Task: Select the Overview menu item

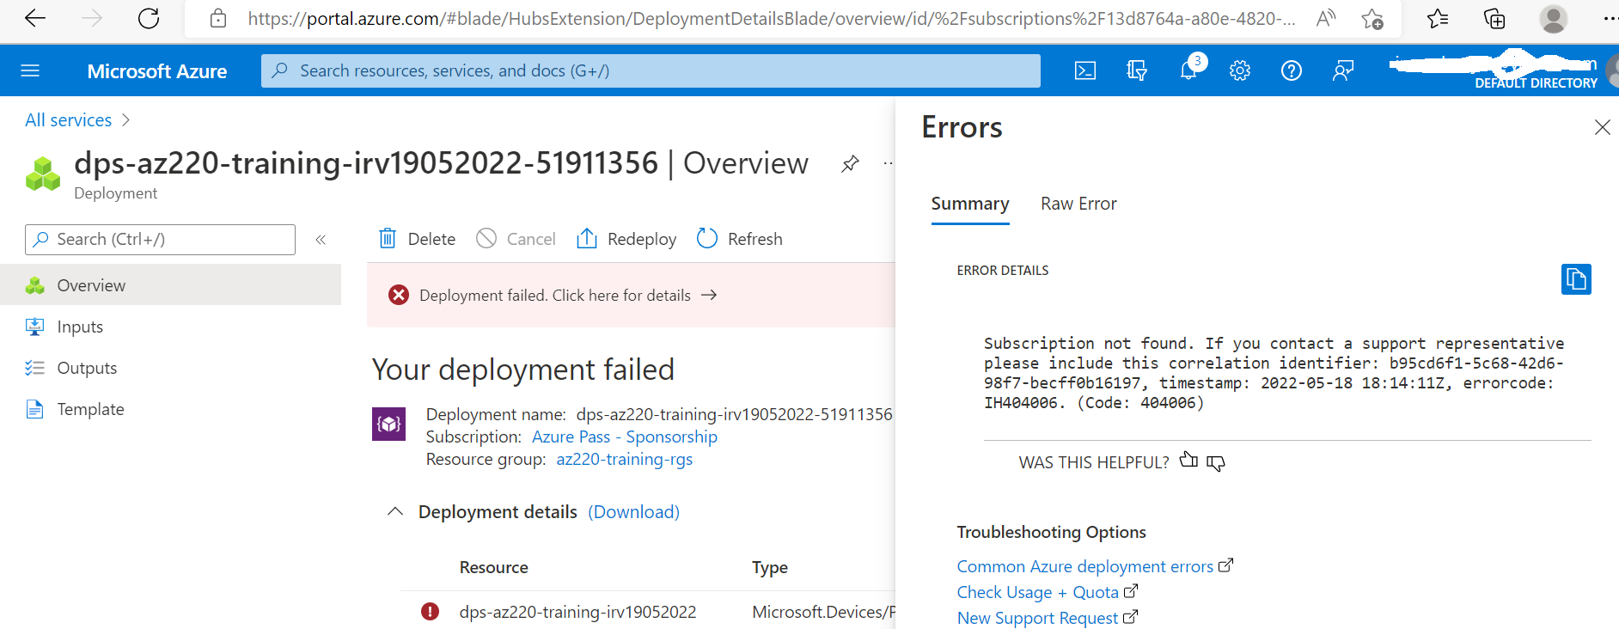Action: point(170,285)
